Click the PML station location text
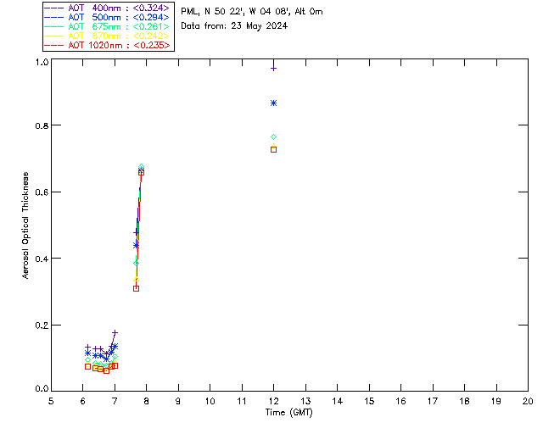The width and height of the screenshot is (543, 434). pos(252,12)
